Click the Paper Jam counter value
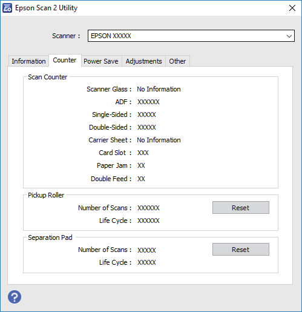302x312 pixels. [141, 165]
